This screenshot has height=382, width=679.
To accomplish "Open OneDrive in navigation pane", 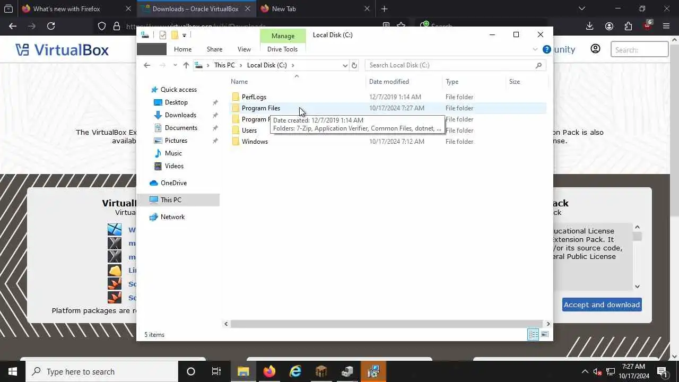I will (173, 183).
